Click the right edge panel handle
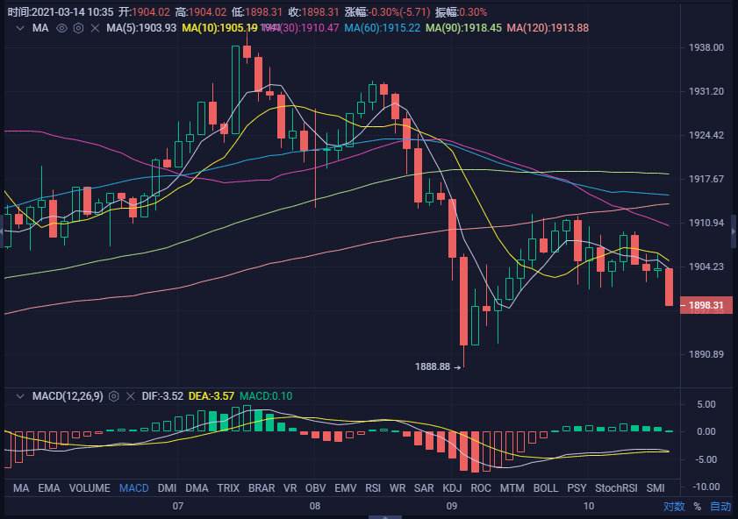The width and height of the screenshot is (738, 519). click(x=734, y=231)
